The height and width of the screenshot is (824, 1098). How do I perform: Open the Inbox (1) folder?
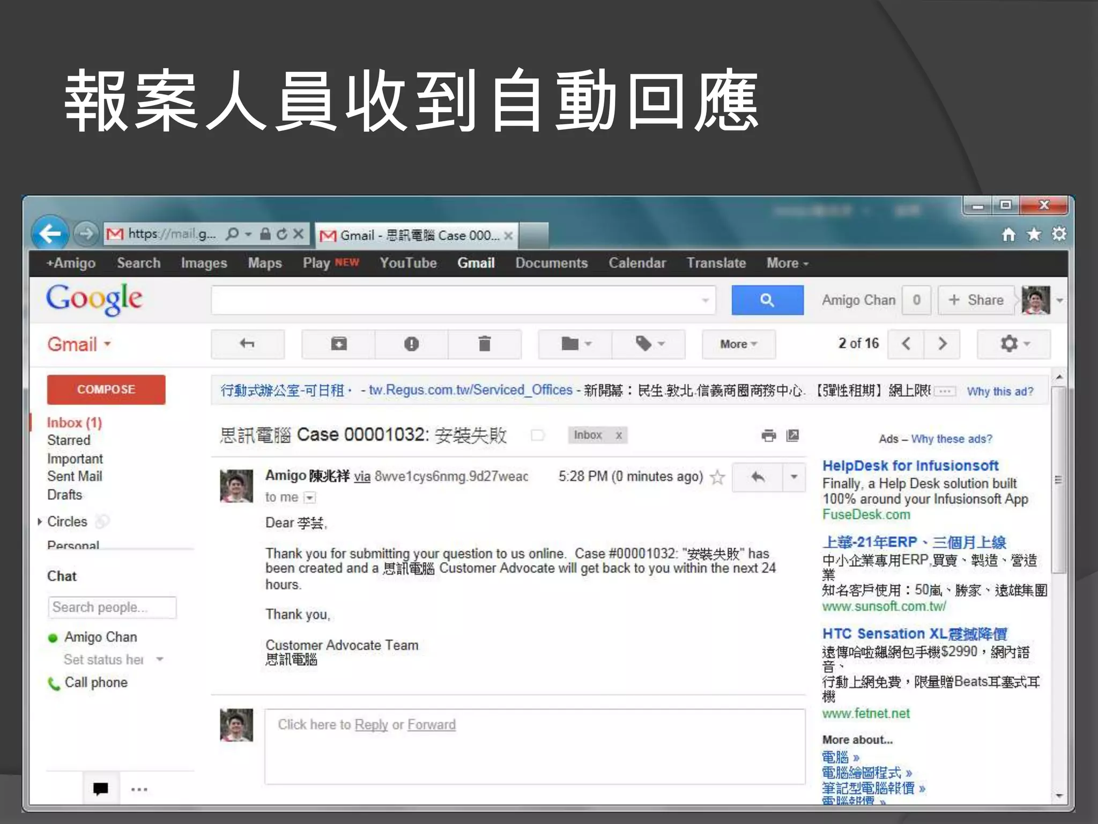pos(74,423)
